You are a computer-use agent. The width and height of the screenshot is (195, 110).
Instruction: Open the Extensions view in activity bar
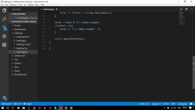(4, 45)
